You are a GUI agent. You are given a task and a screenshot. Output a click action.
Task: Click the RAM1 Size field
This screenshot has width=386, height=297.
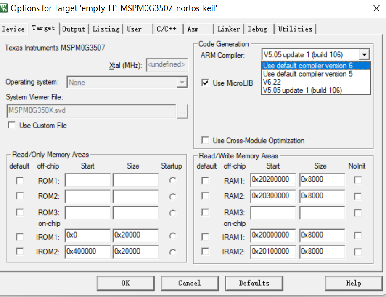pos(322,180)
